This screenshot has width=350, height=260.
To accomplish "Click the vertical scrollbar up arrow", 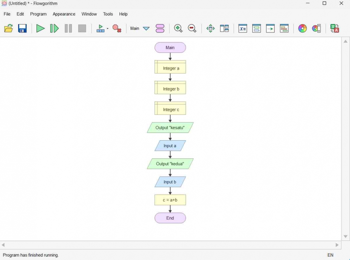I will [346, 41].
